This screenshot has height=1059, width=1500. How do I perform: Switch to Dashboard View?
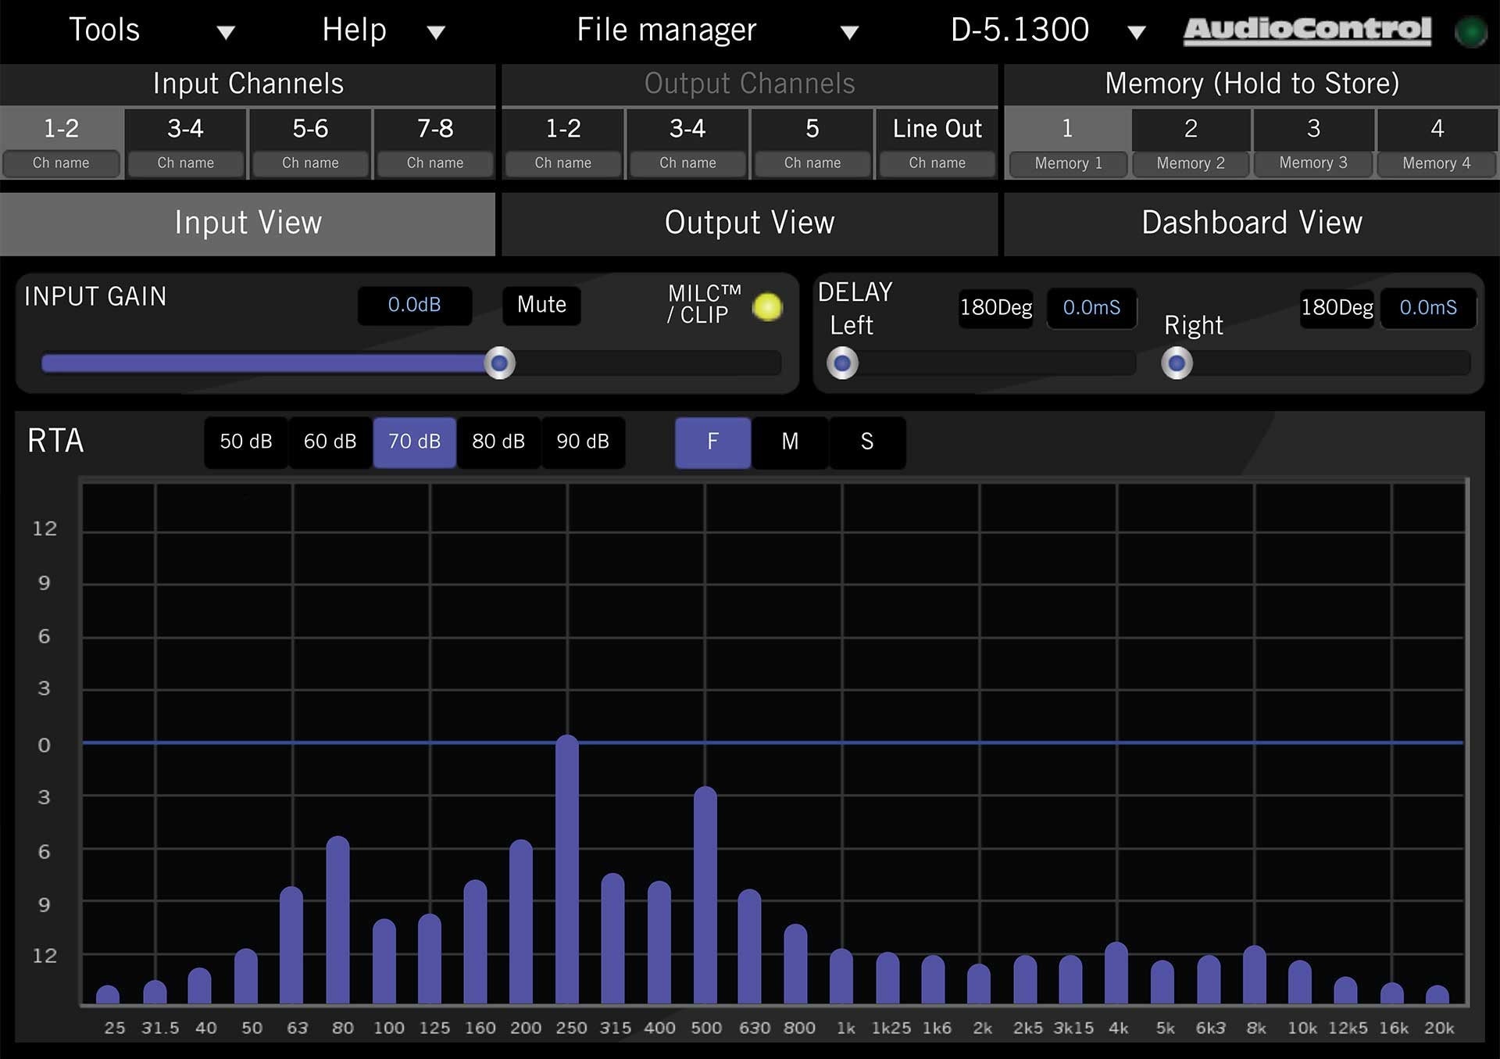(x=1251, y=224)
